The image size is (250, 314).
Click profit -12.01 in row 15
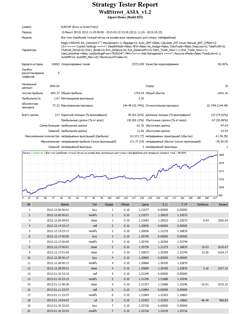click(x=205, y=284)
